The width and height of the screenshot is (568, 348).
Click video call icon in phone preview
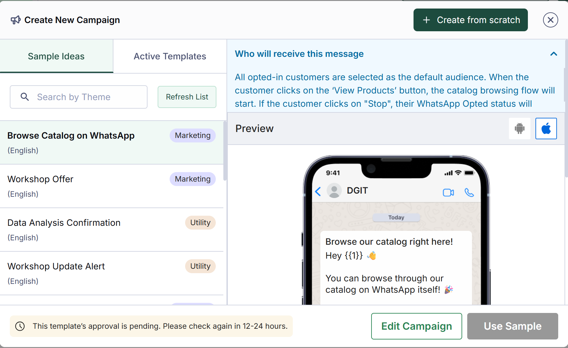[448, 192]
